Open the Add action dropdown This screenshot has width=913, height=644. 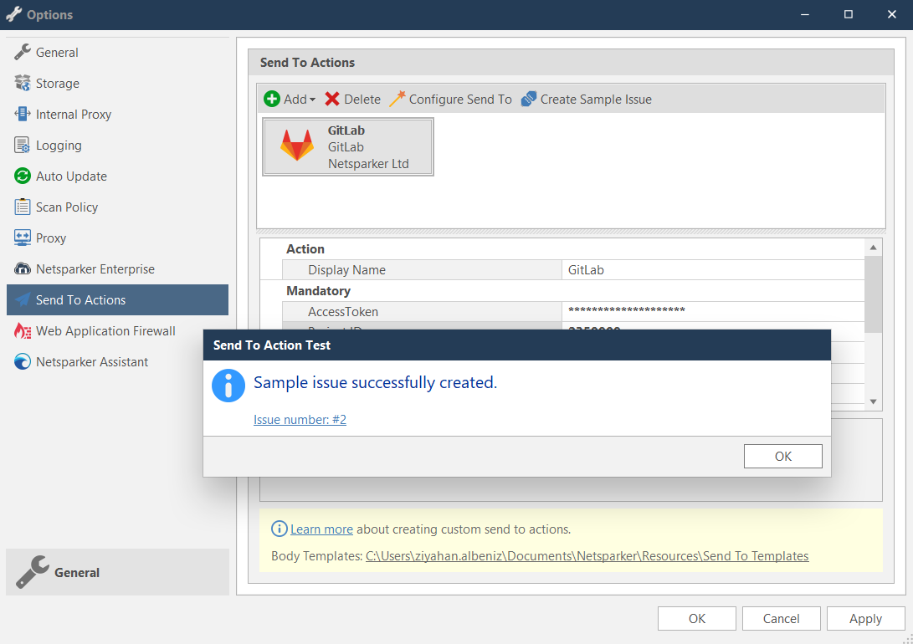(290, 98)
